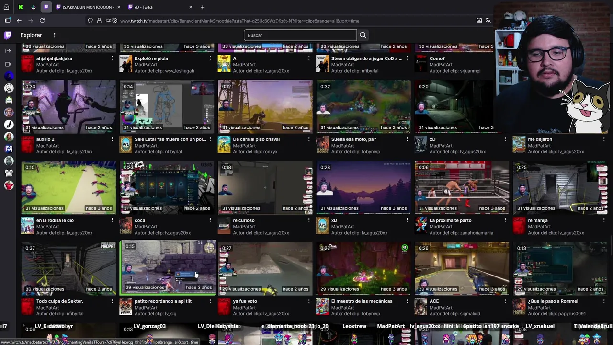Screen dimensions: 613x345
Task: Switch to the pinned Kick tab
Action: coord(21,7)
